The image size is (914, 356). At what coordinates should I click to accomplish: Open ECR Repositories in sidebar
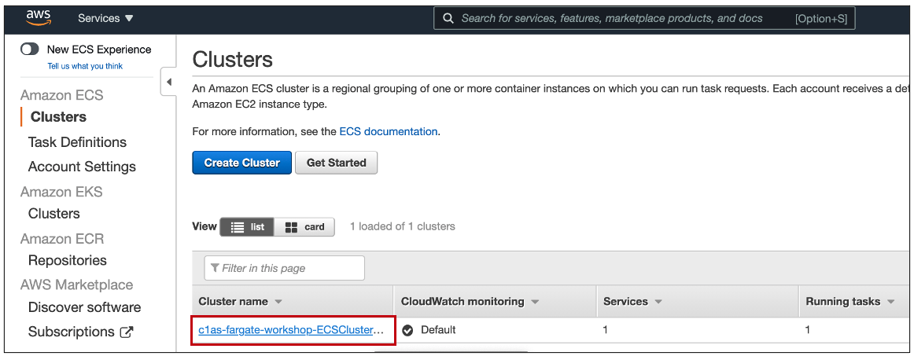pyautogui.click(x=67, y=260)
